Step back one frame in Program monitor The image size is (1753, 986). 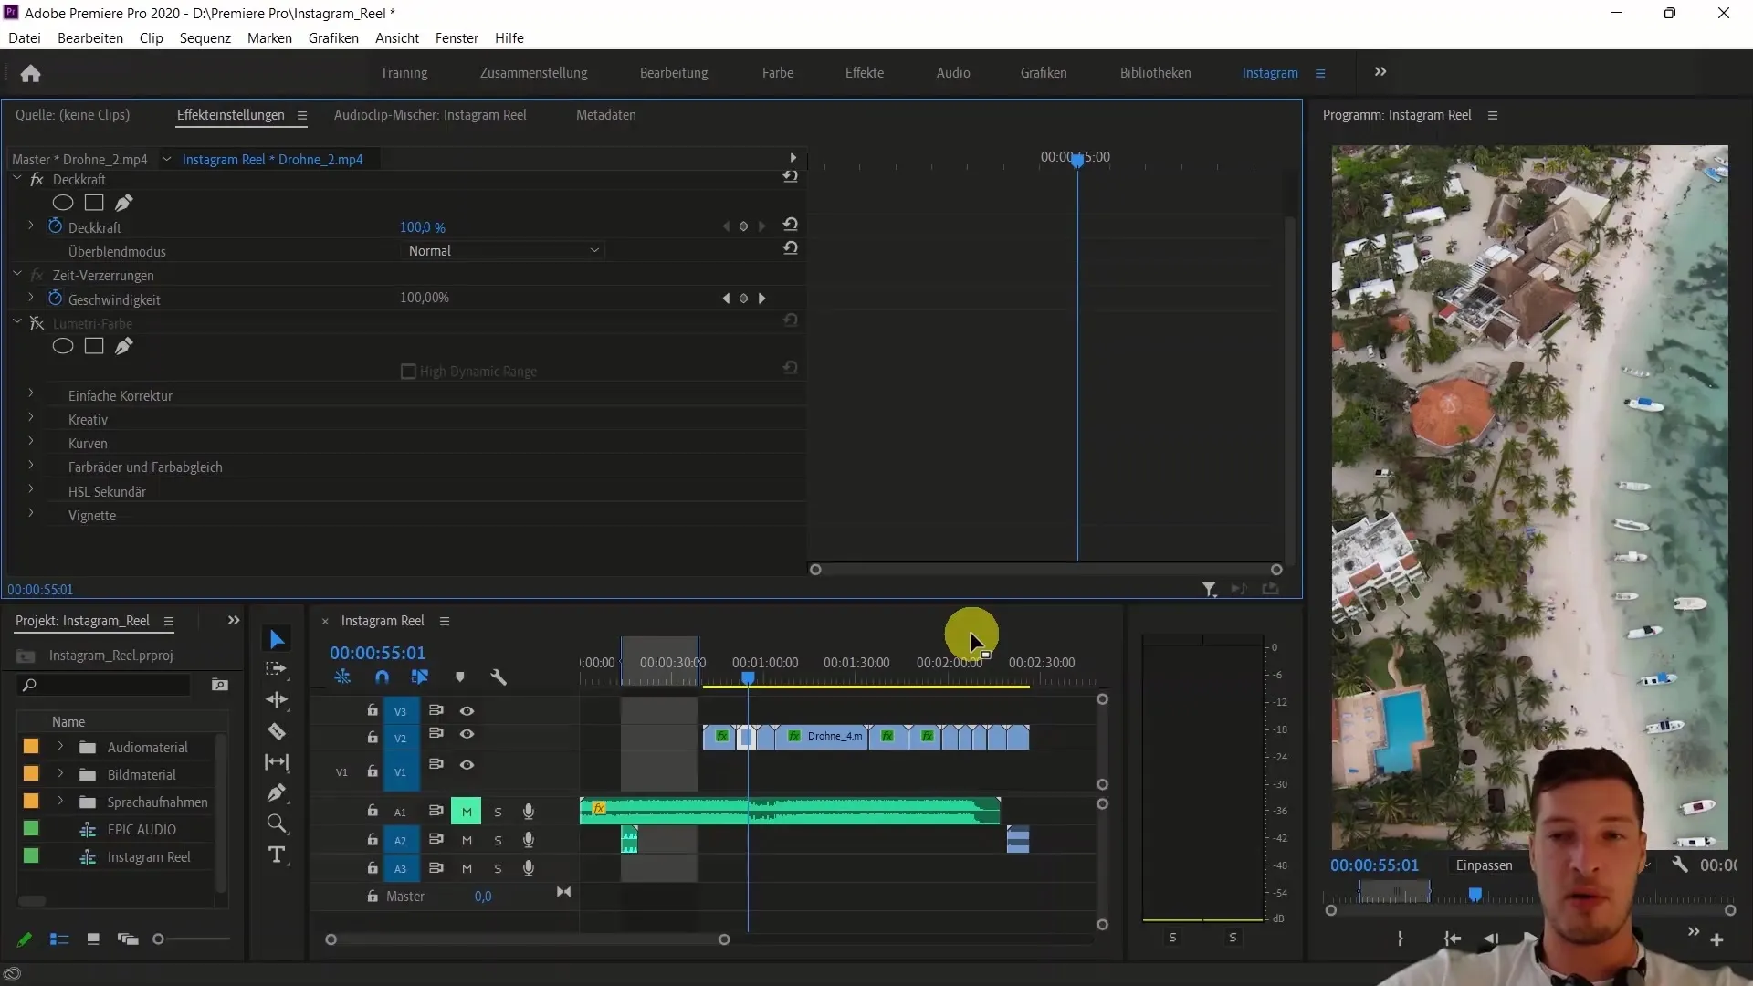(x=1491, y=939)
